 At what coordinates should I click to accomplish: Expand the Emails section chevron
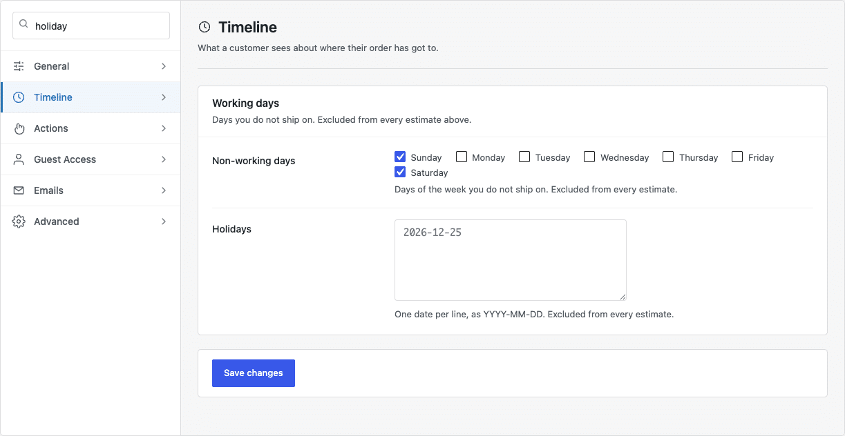pyautogui.click(x=164, y=190)
